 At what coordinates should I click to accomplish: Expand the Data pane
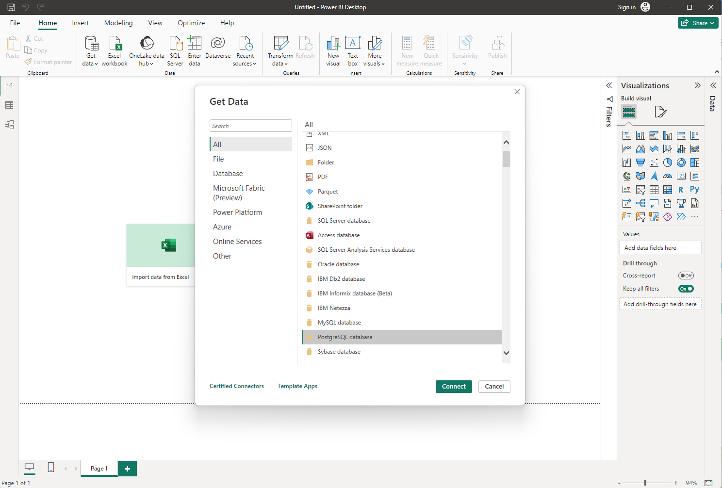[x=713, y=85]
